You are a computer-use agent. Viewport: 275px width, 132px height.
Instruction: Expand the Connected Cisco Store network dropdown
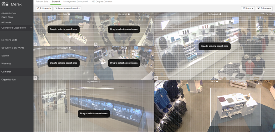pos(31,28)
